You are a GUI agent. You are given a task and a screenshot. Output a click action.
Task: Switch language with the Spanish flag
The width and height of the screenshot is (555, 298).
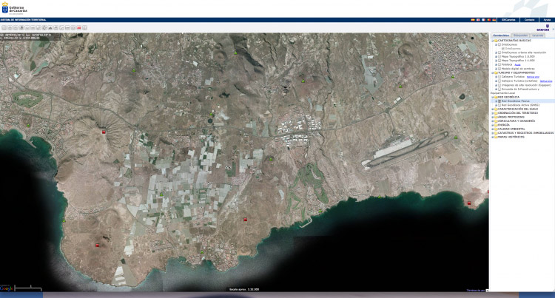click(473, 20)
